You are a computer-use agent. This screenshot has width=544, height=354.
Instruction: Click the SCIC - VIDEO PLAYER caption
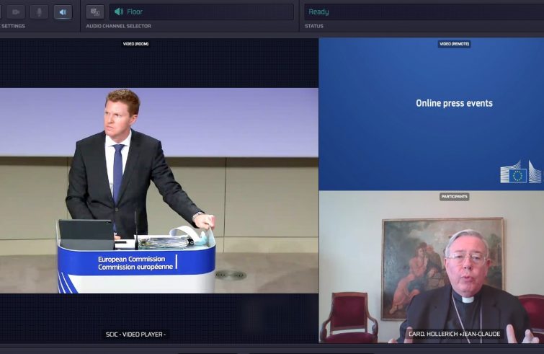(x=135, y=335)
